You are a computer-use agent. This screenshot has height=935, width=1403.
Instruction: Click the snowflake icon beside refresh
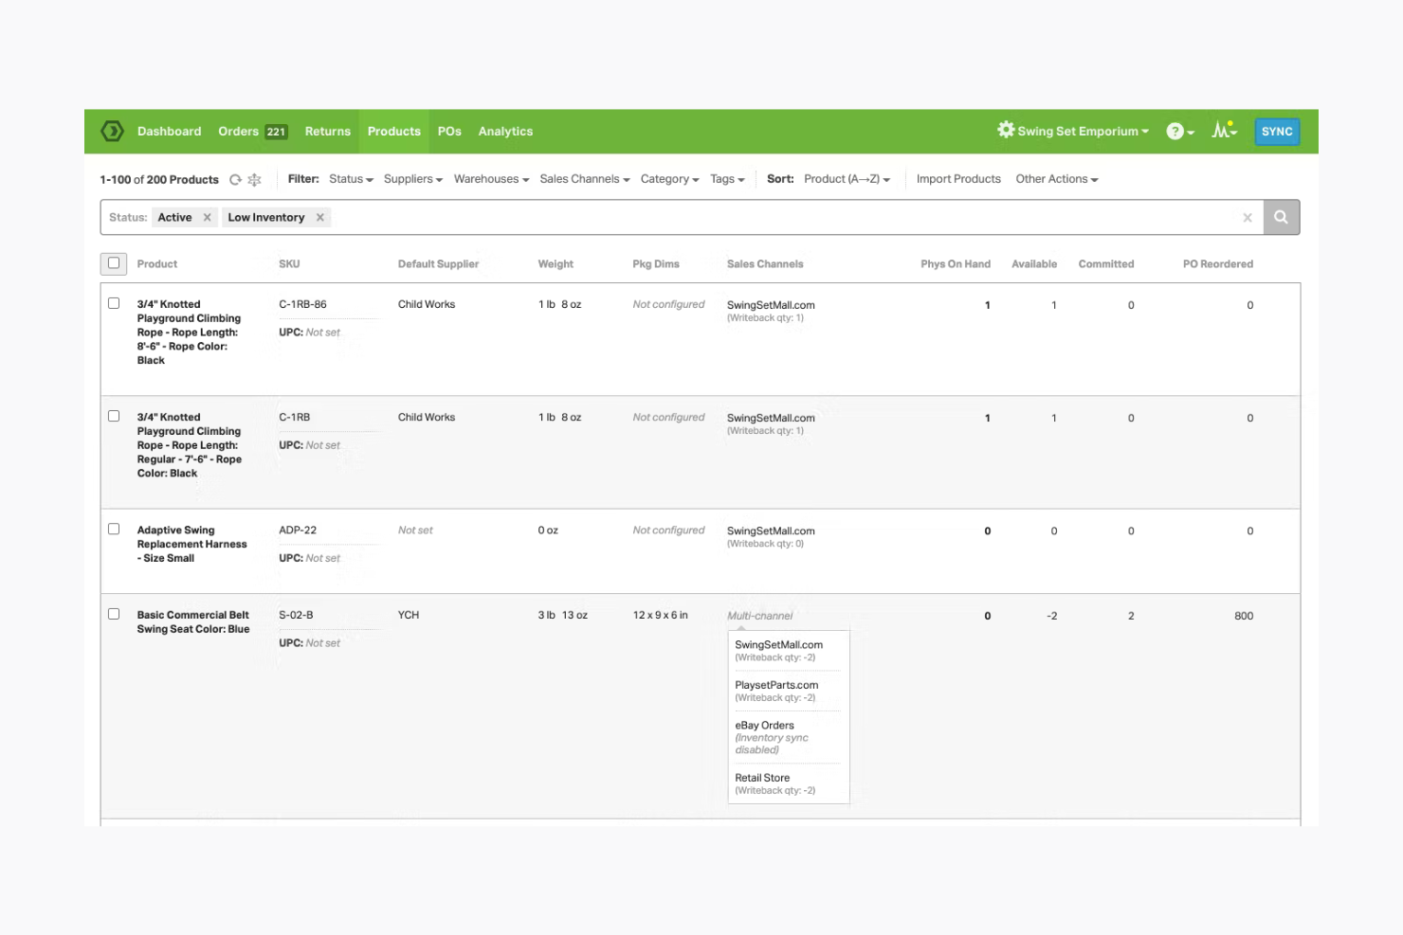point(254,179)
